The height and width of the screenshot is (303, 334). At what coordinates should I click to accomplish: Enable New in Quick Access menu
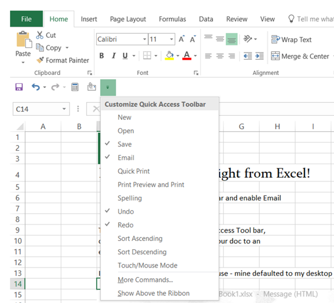point(160,118)
